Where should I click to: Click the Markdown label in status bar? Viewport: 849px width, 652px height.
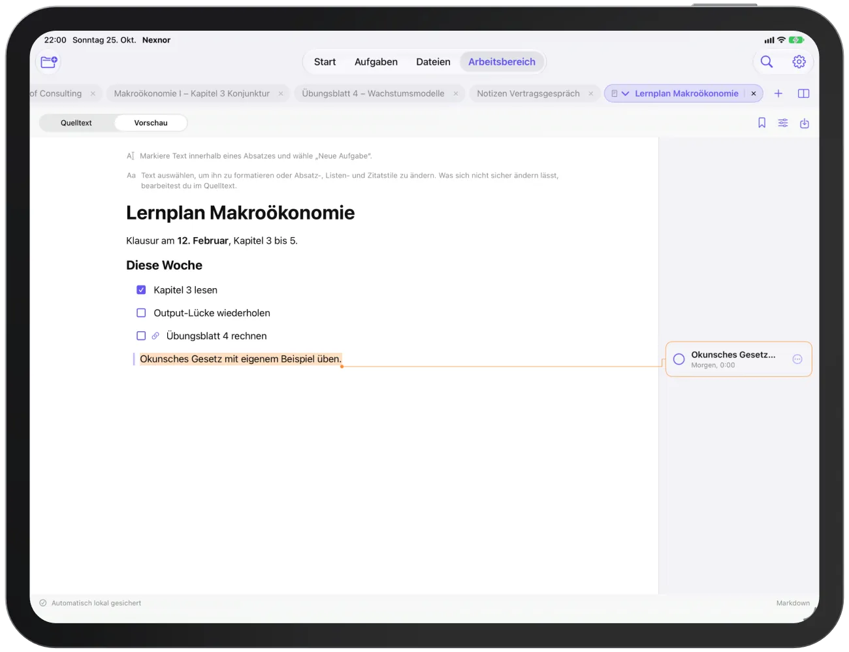pyautogui.click(x=793, y=603)
